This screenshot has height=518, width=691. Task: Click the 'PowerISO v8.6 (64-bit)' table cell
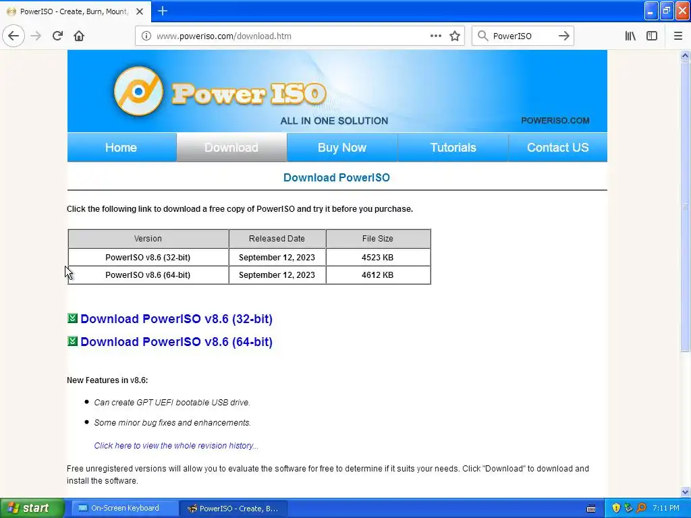click(148, 275)
